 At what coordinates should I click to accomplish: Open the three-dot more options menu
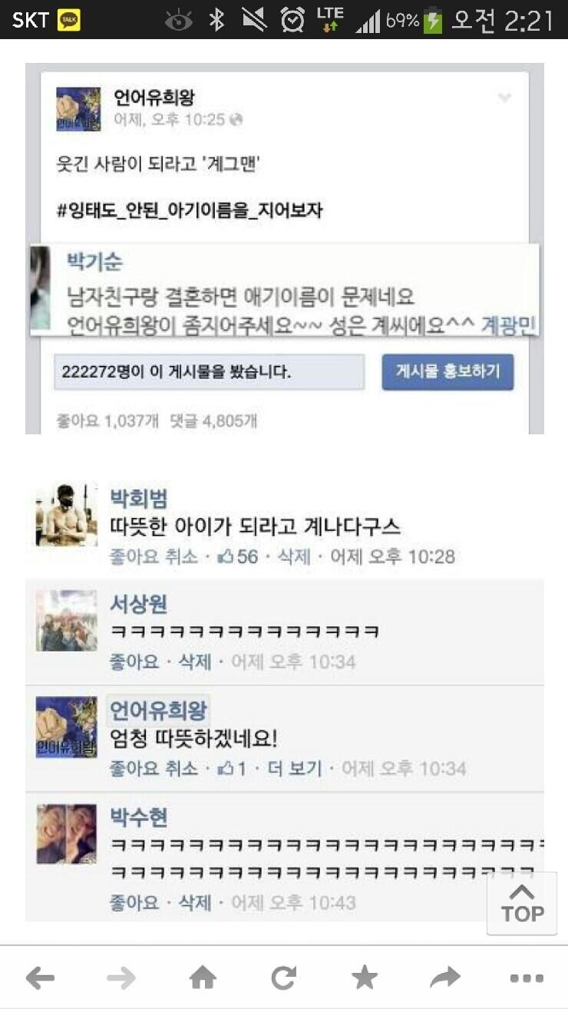point(527,978)
